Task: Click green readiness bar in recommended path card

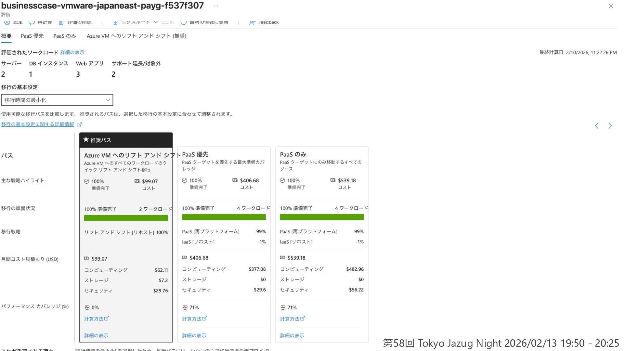Action: click(x=126, y=218)
